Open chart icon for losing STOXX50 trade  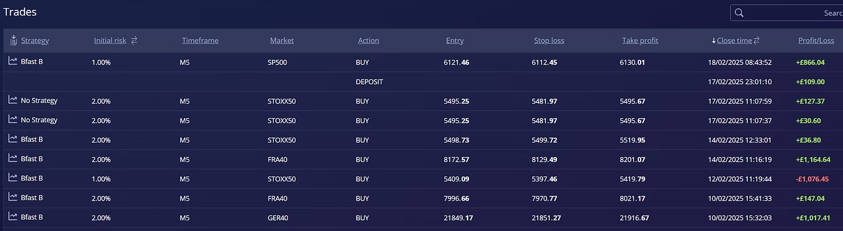(13, 178)
